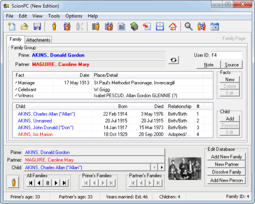Click the Add New Family button
This screenshot has height=204, width=255.
click(x=226, y=156)
